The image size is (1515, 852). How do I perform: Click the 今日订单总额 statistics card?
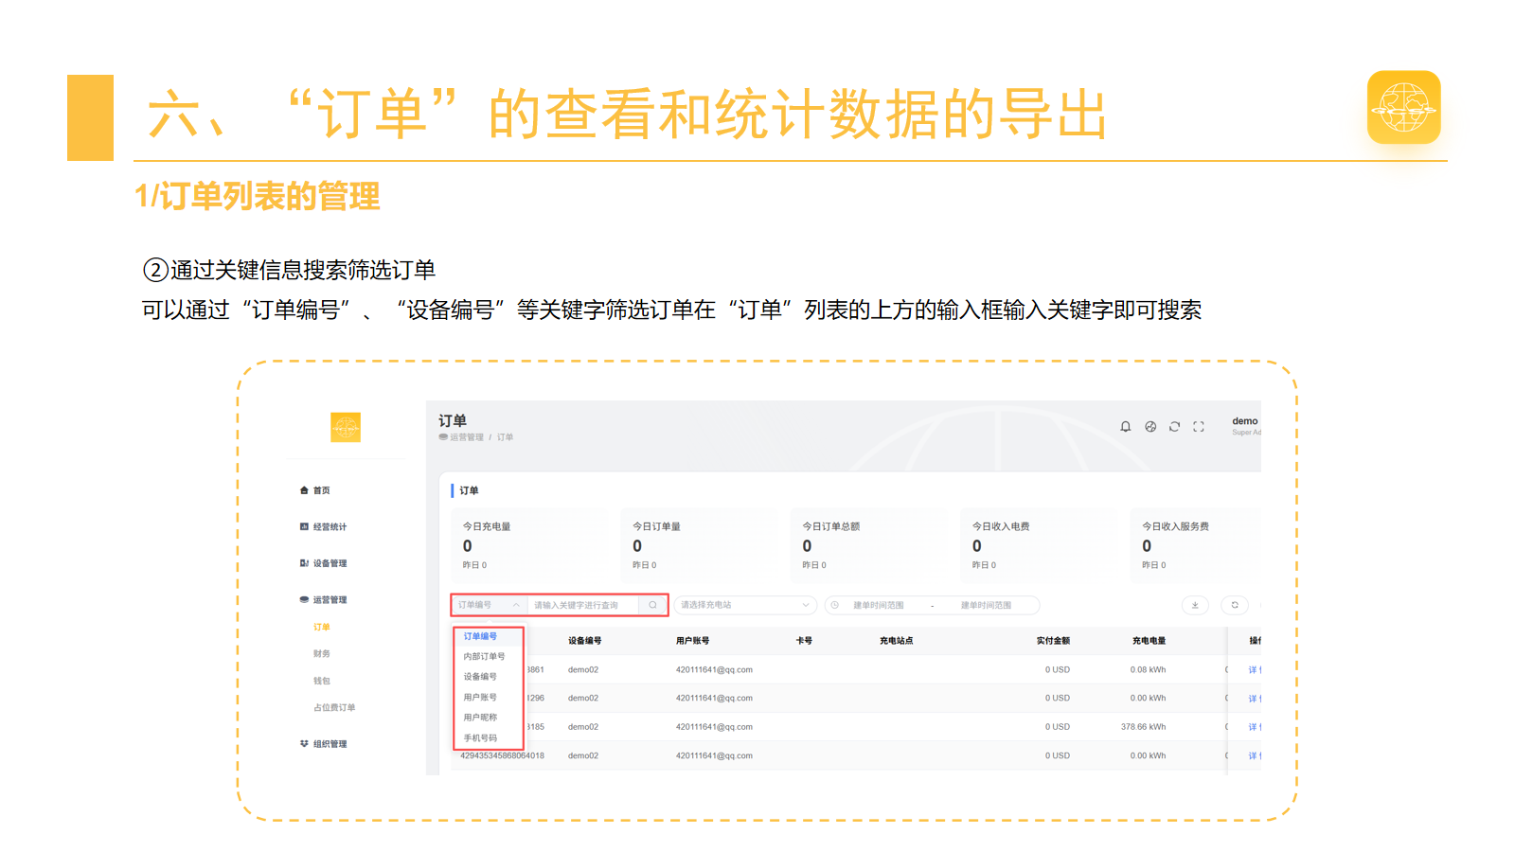pos(866,544)
